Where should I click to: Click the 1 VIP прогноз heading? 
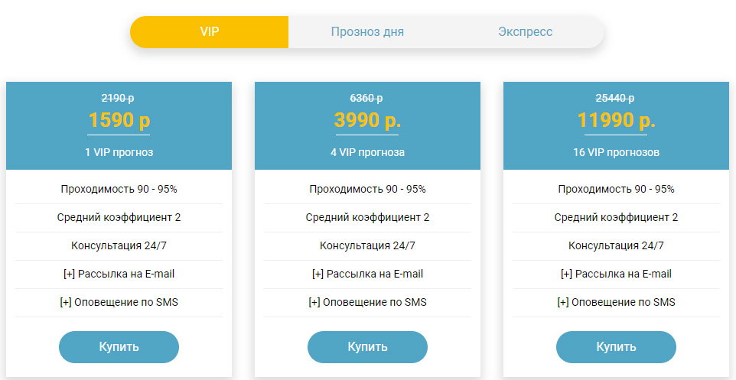click(x=119, y=152)
